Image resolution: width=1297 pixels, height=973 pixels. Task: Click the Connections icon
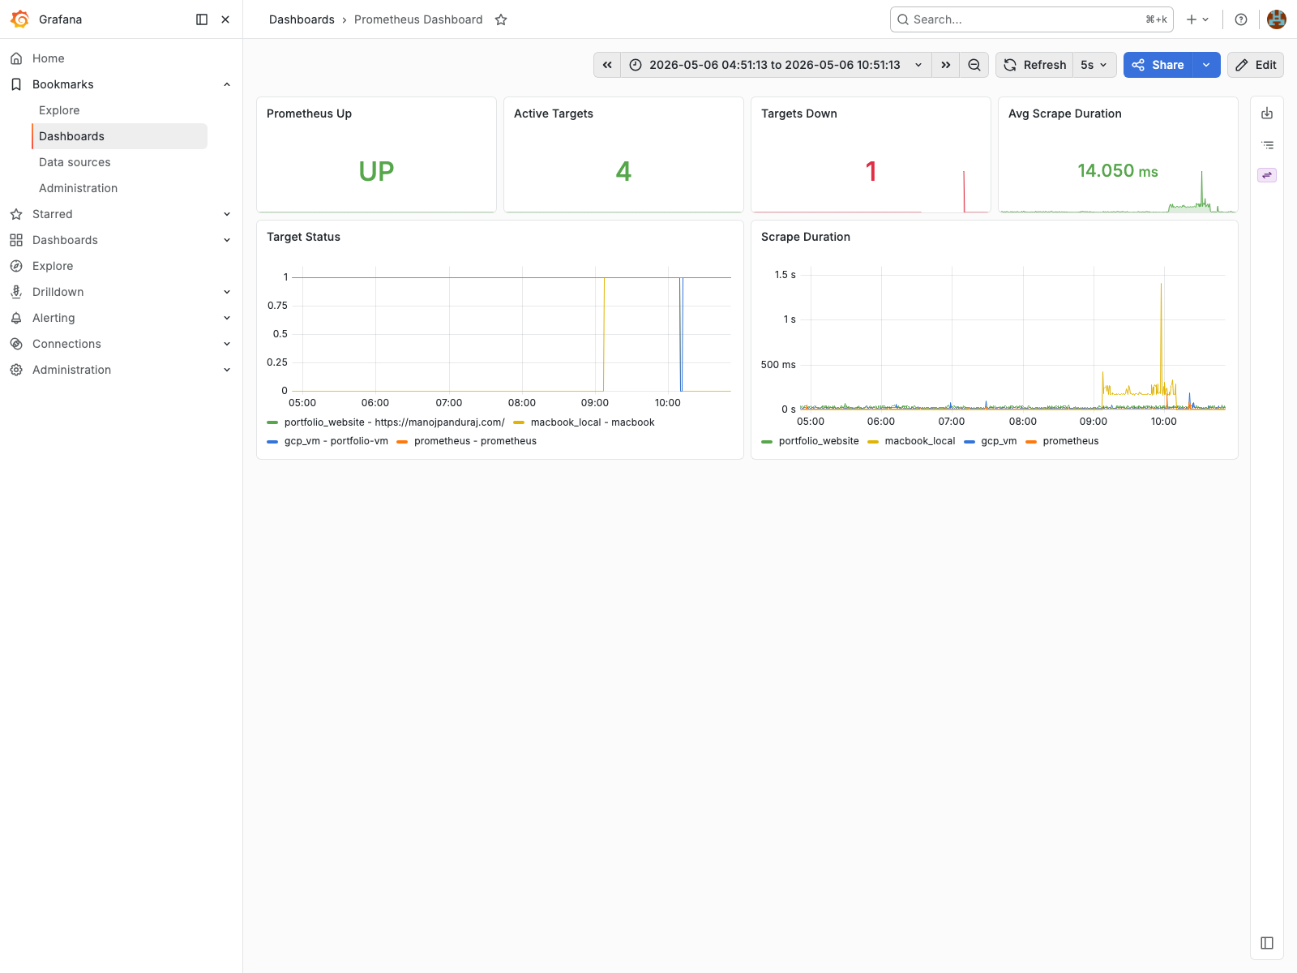click(x=16, y=344)
